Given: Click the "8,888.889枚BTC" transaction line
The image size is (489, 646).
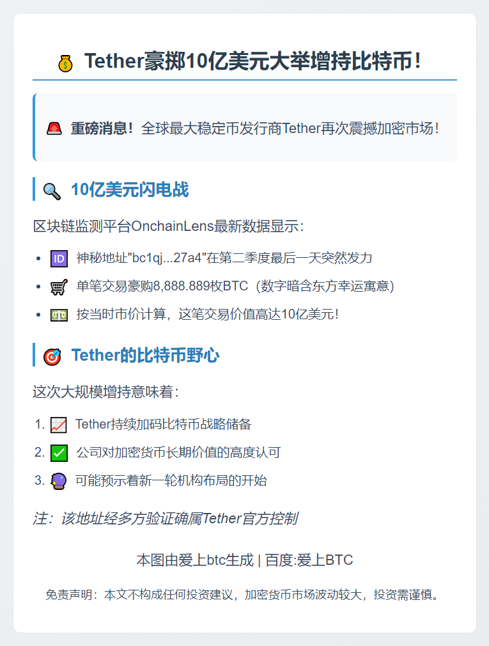Looking at the screenshot, I should [235, 287].
